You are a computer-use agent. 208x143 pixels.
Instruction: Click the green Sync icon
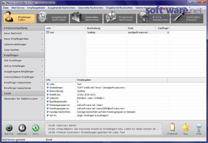(x=36, y=128)
